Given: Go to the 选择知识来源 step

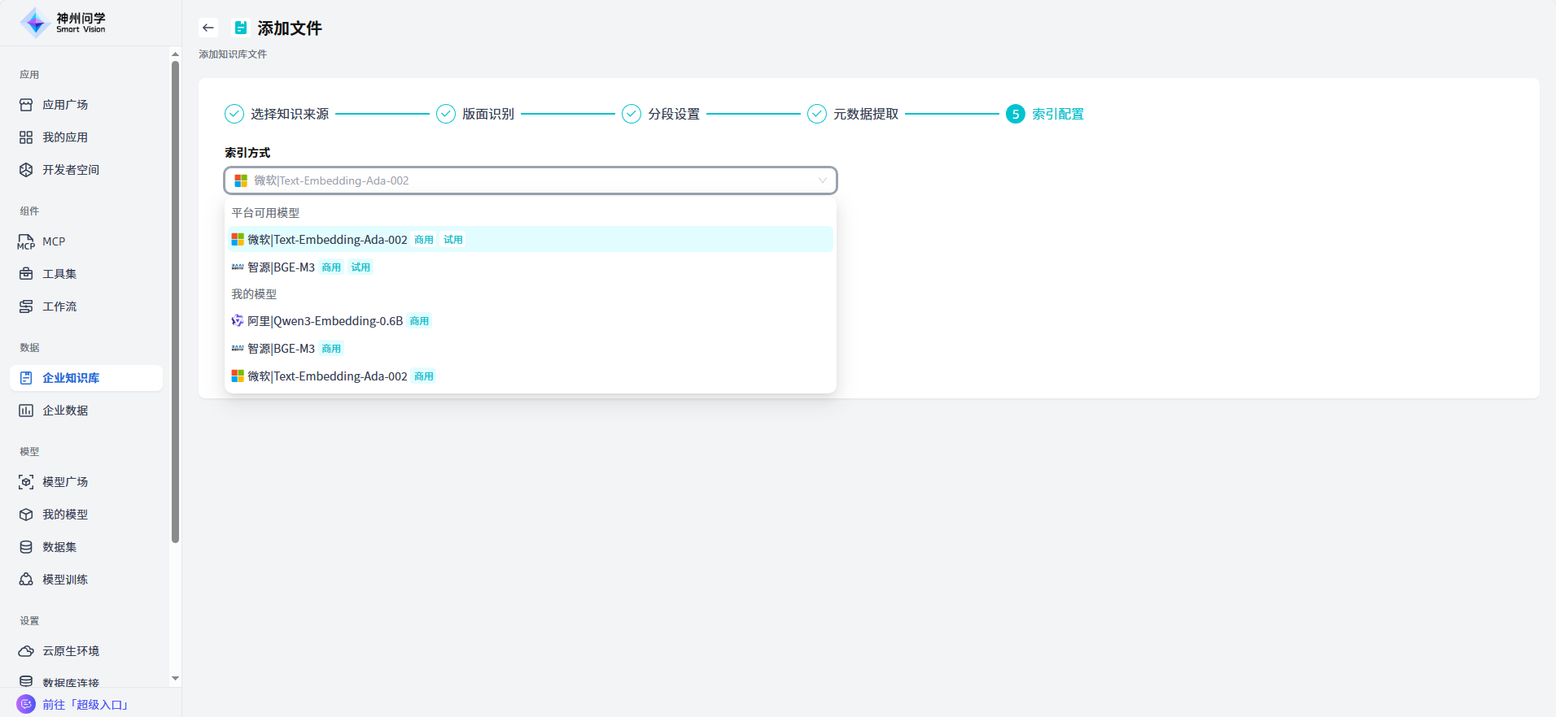Looking at the screenshot, I should coord(289,114).
